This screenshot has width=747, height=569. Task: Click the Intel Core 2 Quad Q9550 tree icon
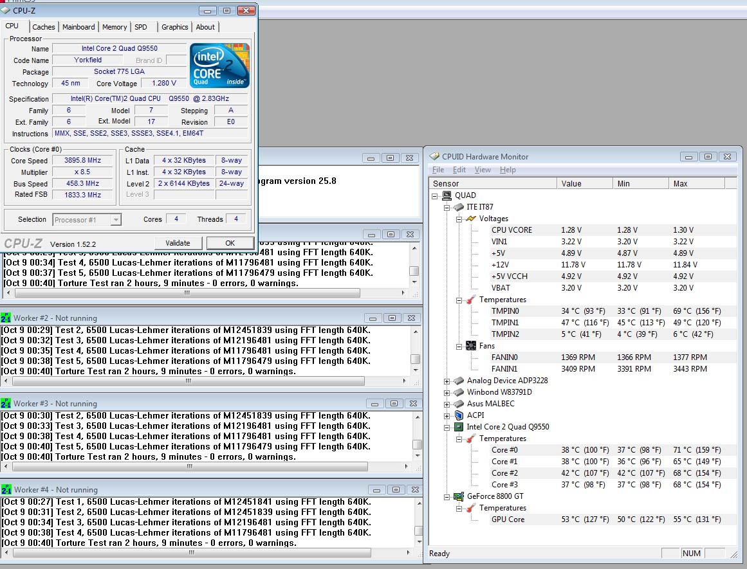coord(459,427)
